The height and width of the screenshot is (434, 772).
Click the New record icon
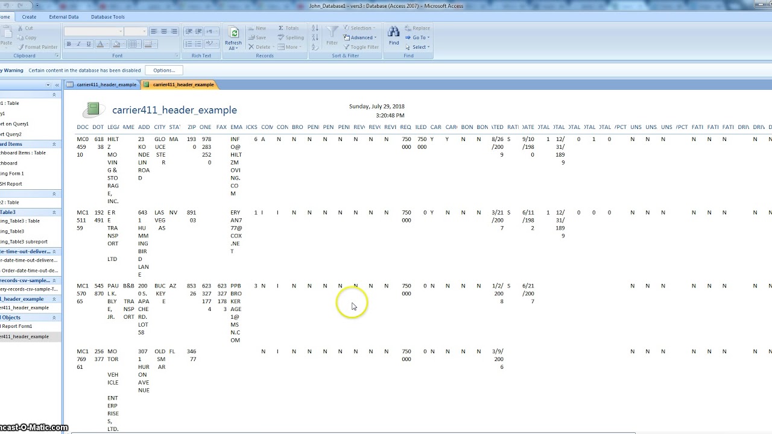pyautogui.click(x=251, y=28)
